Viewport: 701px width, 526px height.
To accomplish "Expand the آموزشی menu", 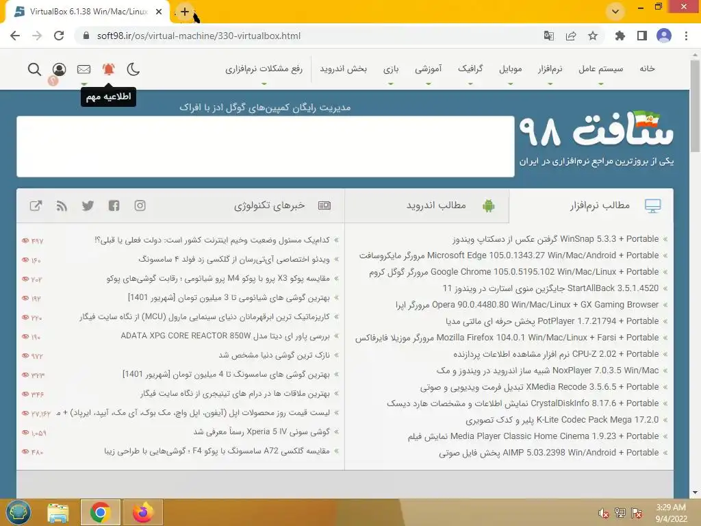I will coord(429,68).
